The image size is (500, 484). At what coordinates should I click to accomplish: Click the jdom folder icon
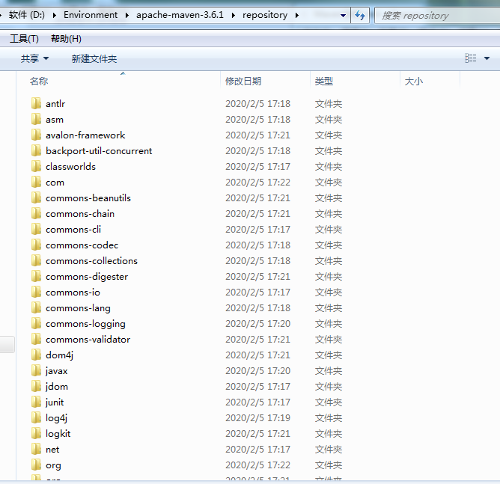(x=36, y=386)
